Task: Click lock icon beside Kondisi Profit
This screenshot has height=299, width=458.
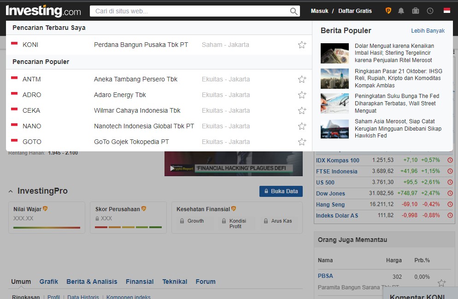Action: point(224,221)
